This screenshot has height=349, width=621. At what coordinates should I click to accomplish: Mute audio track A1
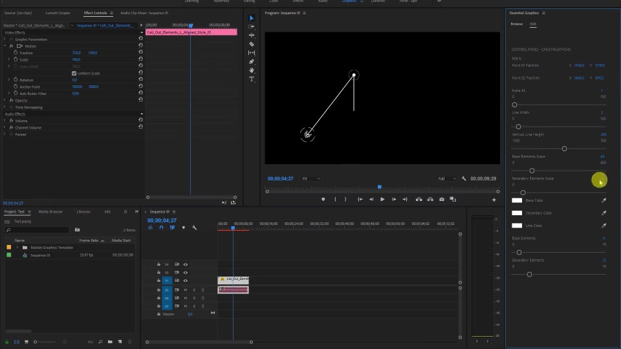(x=186, y=290)
